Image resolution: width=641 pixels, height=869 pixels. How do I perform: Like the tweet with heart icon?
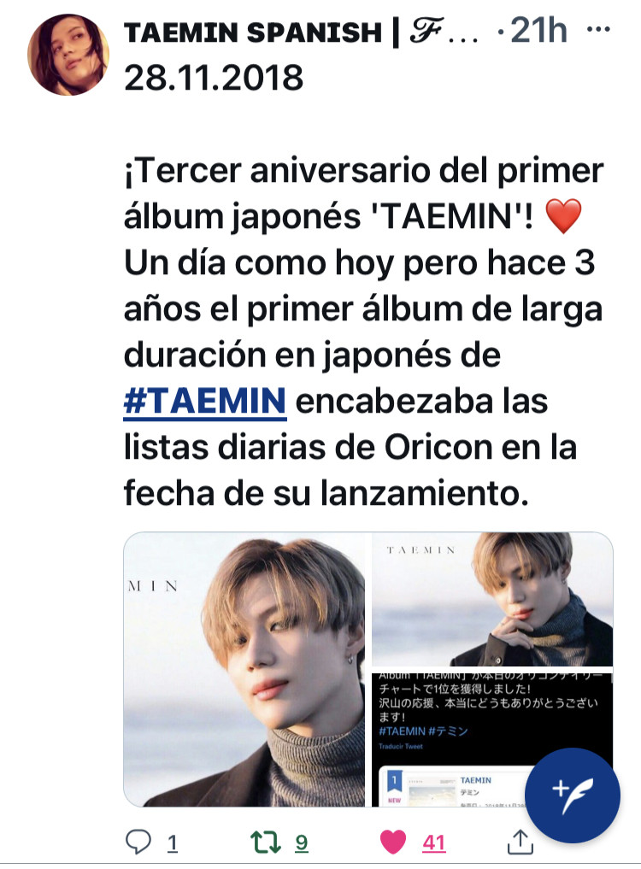pos(393,843)
